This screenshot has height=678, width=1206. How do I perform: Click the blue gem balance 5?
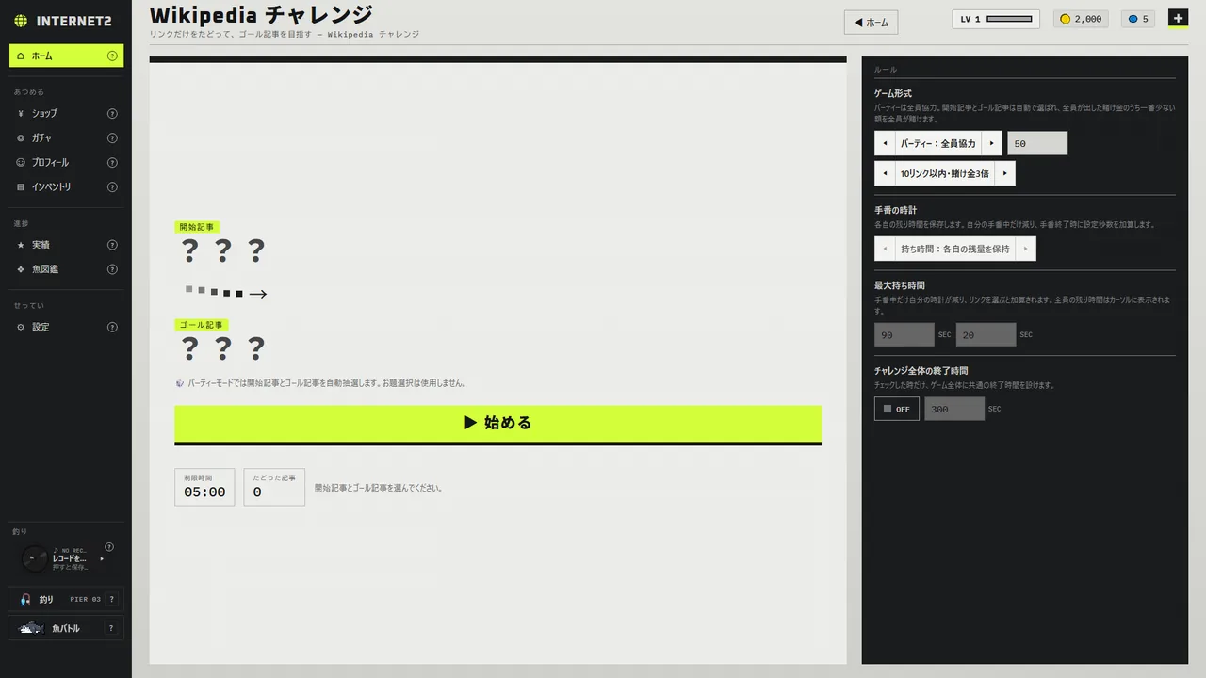1138,19
